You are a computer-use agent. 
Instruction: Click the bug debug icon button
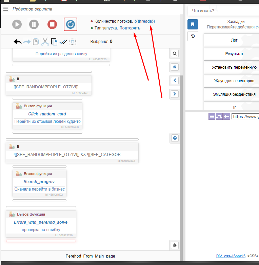click(x=175, y=245)
